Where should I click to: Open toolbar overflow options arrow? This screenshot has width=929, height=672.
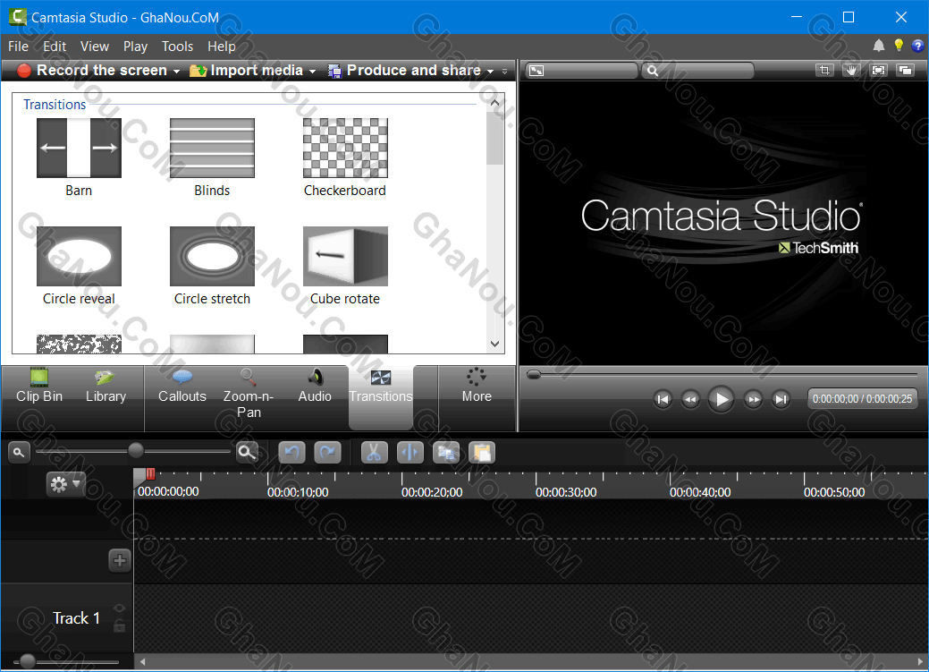click(505, 72)
